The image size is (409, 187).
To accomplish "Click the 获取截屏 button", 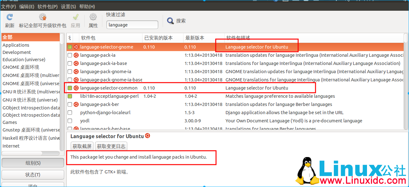I will (82, 146).
